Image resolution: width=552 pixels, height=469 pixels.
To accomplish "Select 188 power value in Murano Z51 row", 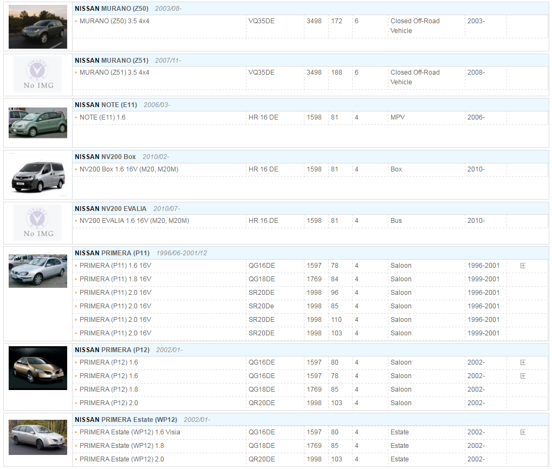I will click(336, 72).
